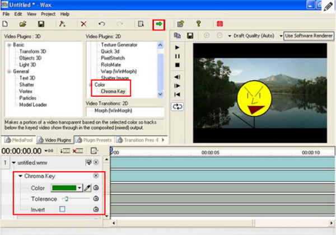The height and width of the screenshot is (235, 336).
Task: Collapse the untitled.wmv track
Action: 14,162
